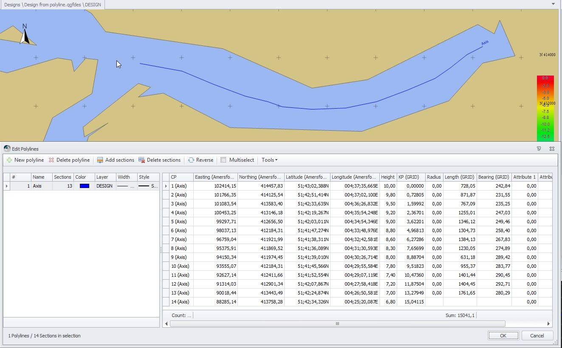
Task: Click the Reverse arrows icon
Action: tap(191, 160)
